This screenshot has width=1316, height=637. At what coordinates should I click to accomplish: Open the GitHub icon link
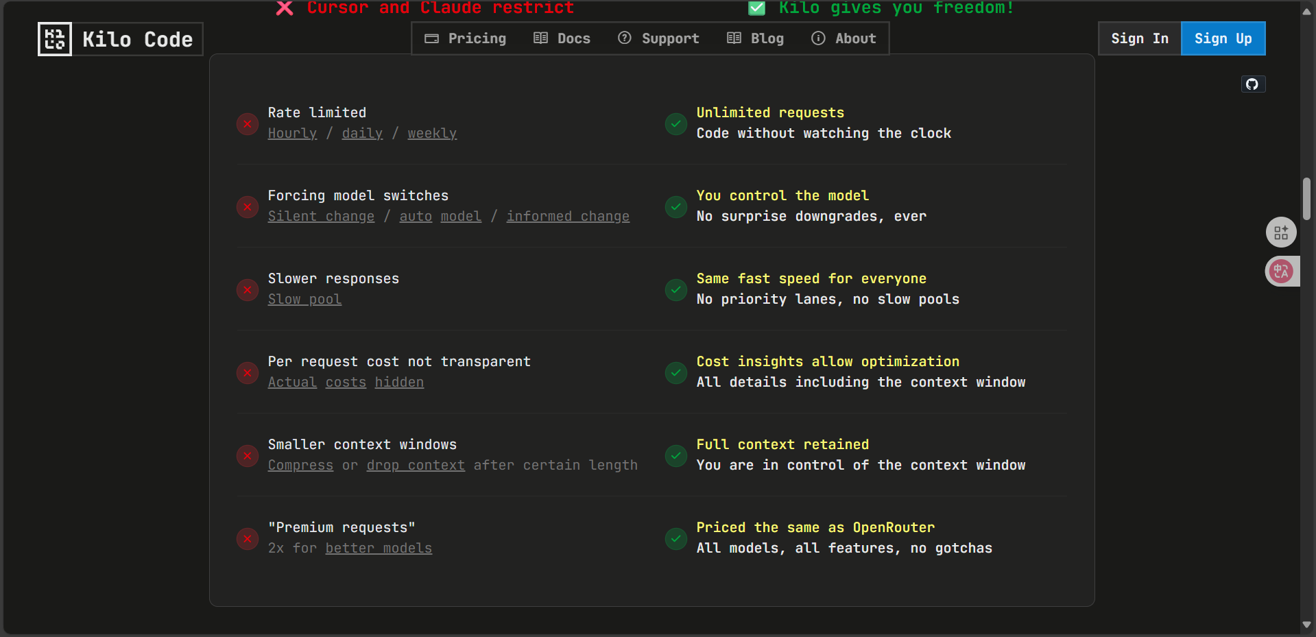click(1252, 84)
